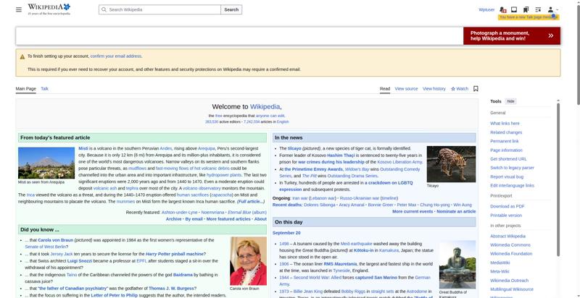Click Edit interlanguage links
The width and height of the screenshot is (580, 298).
pyautogui.click(x=512, y=185)
